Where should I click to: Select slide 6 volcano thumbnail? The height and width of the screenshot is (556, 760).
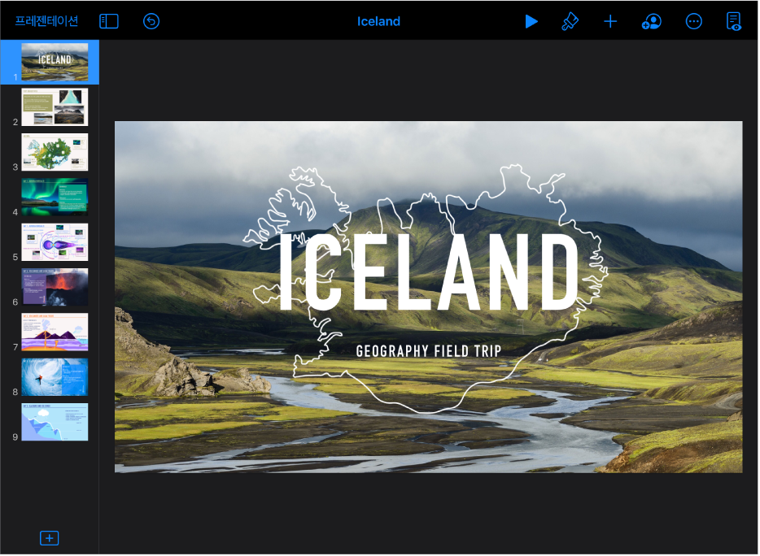[x=55, y=287]
